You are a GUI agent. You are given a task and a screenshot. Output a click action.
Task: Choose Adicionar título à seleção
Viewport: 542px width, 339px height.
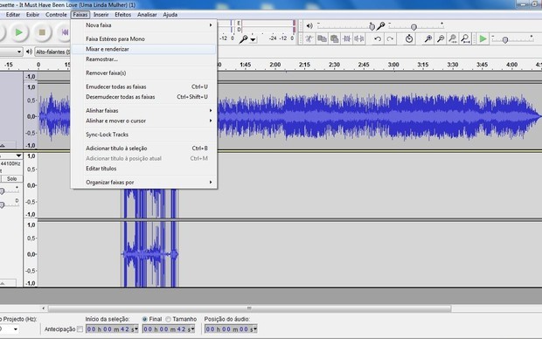click(x=143, y=149)
